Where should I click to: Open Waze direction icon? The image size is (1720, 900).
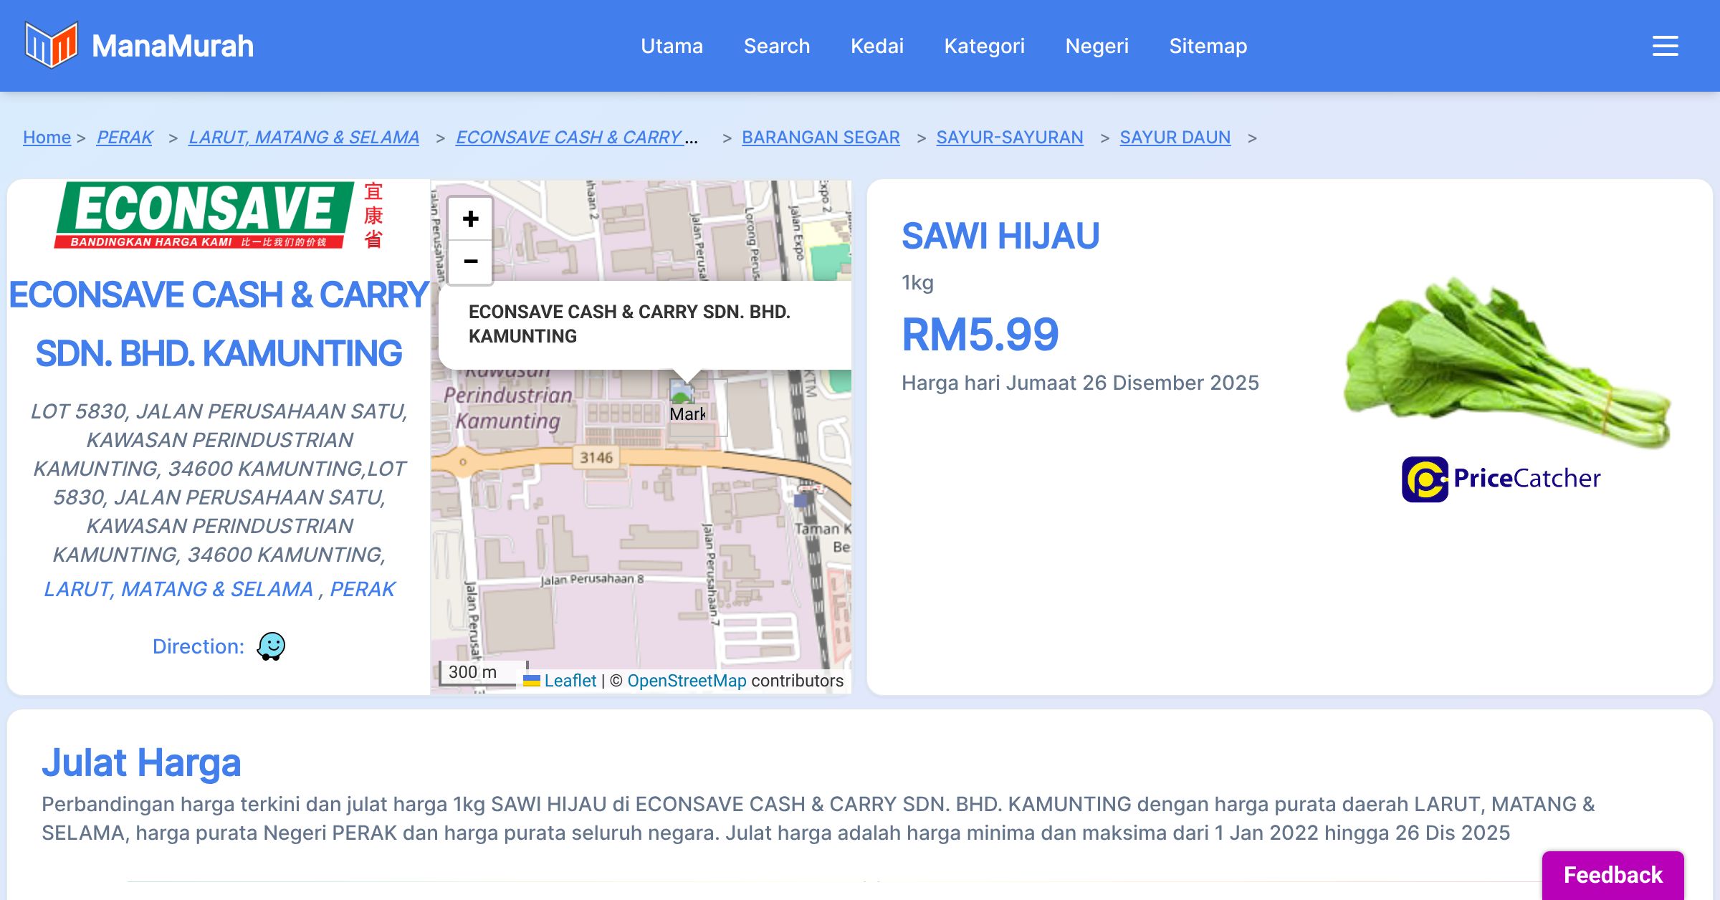pos(271,646)
